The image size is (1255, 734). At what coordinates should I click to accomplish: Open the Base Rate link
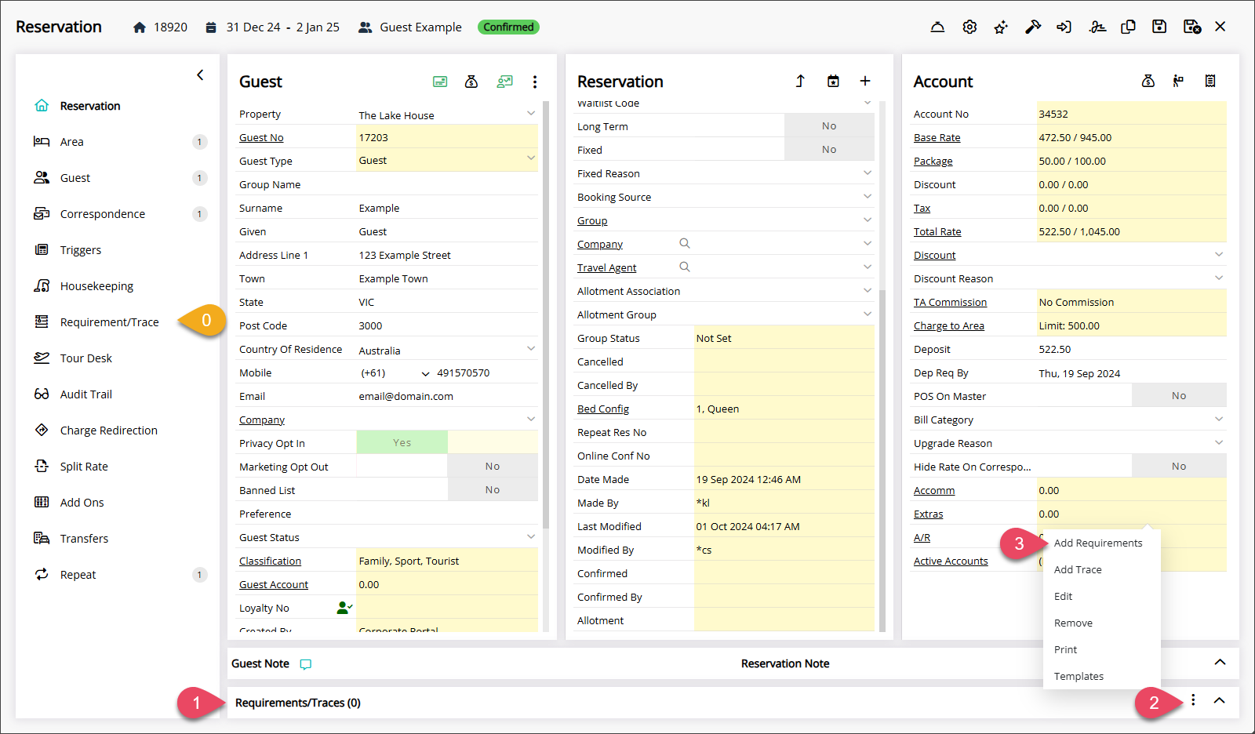click(937, 137)
